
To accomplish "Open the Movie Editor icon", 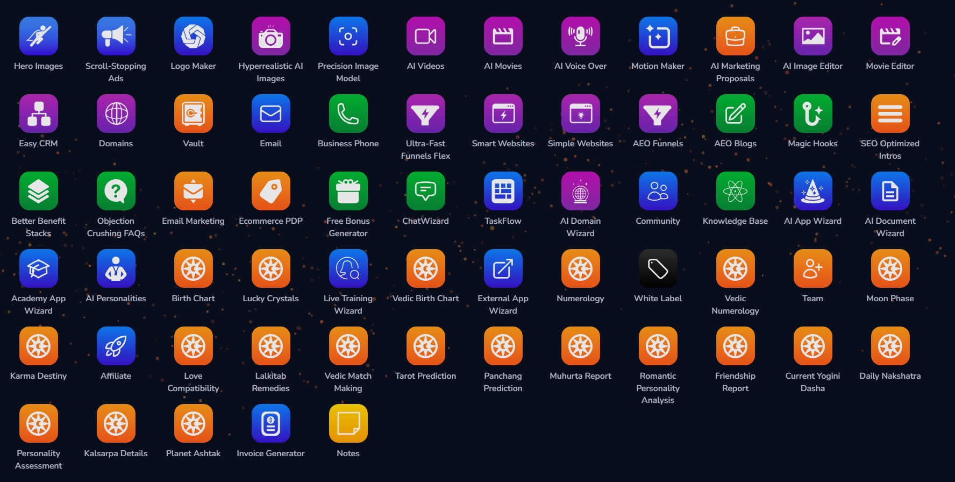I will pos(890,36).
